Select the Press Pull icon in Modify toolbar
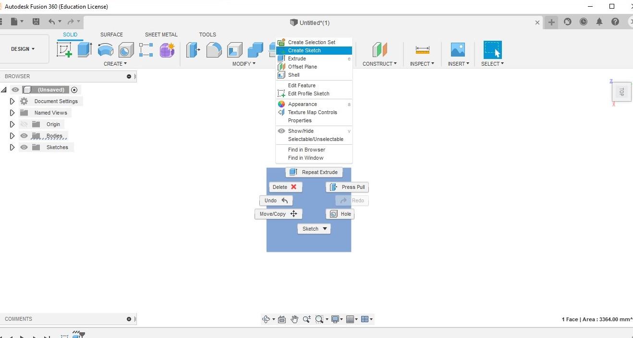 click(x=193, y=50)
